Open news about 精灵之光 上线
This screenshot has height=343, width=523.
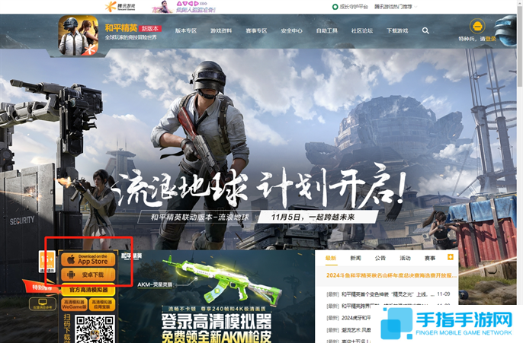[x=388, y=294]
